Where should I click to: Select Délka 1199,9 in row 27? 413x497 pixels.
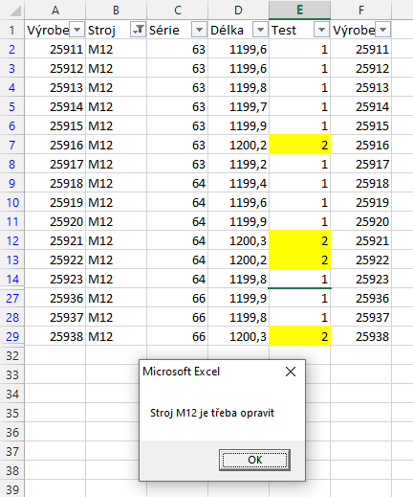coord(238,298)
